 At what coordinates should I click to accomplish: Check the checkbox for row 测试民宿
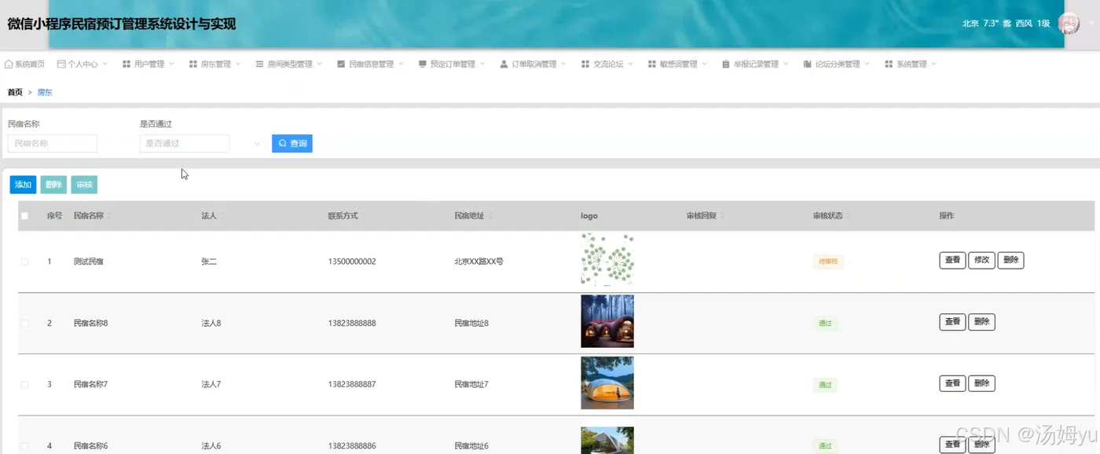pyautogui.click(x=24, y=262)
